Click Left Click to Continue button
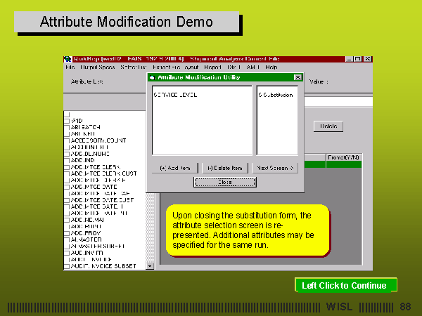Screen dimensions: 422x316 tap(345, 285)
